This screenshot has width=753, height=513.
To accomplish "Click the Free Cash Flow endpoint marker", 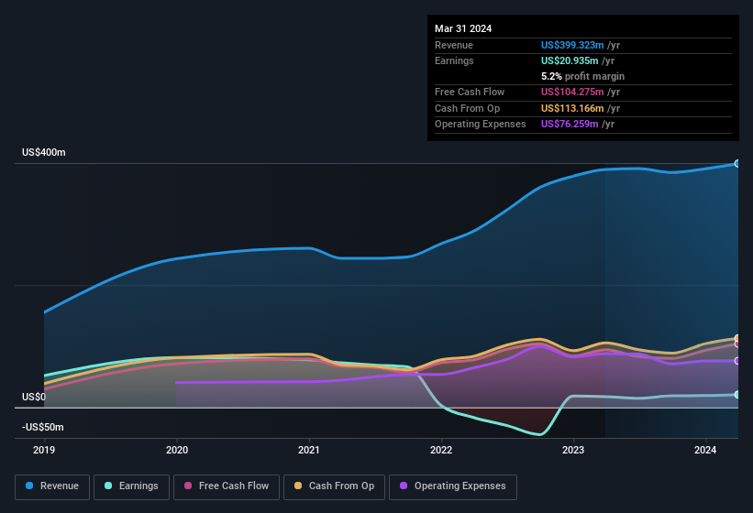I will [737, 344].
